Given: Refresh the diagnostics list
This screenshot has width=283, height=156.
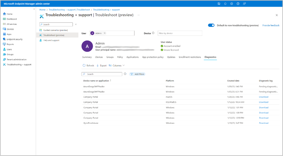Looking at the screenshot, I should tap(88, 66).
